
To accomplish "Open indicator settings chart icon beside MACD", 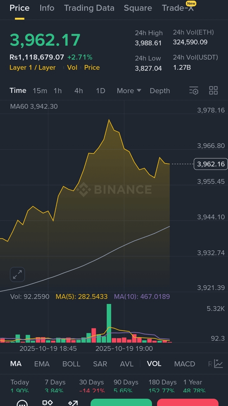I will pos(218,364).
